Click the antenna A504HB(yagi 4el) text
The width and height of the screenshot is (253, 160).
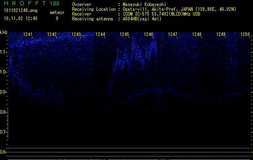click(142, 19)
